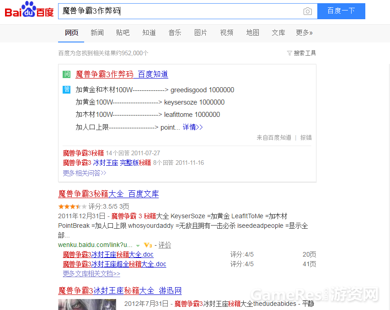Open 搜索工具 search tools
The image size is (390, 310).
tap(305, 53)
